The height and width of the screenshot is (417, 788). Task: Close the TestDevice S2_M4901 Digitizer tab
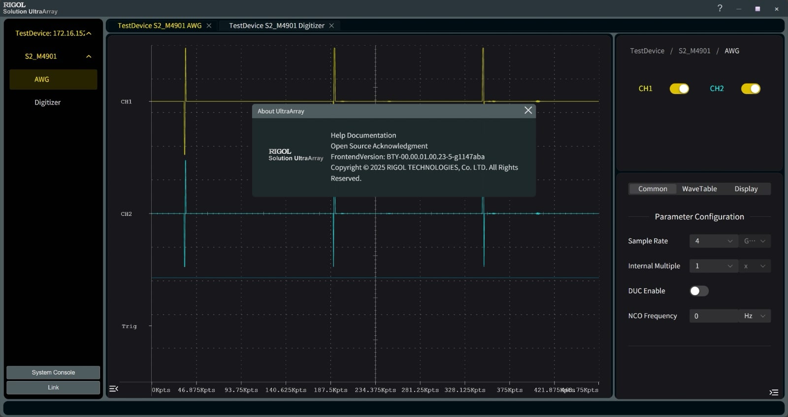tap(331, 26)
